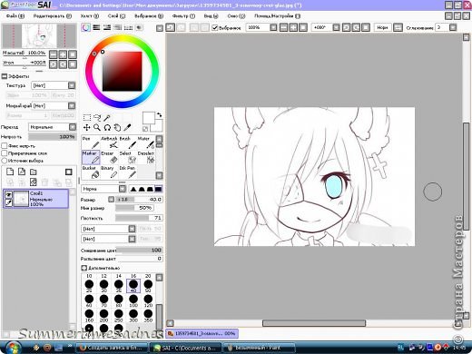Select the Binary pen tool
This screenshot has width=472, height=354.
click(x=109, y=172)
